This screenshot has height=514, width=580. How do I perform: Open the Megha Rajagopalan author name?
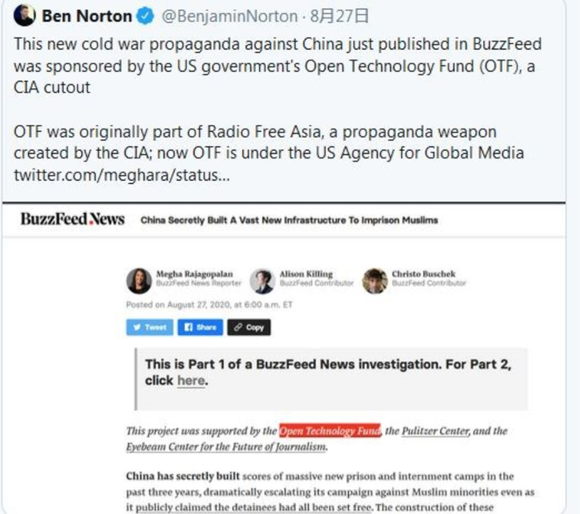tap(195, 274)
